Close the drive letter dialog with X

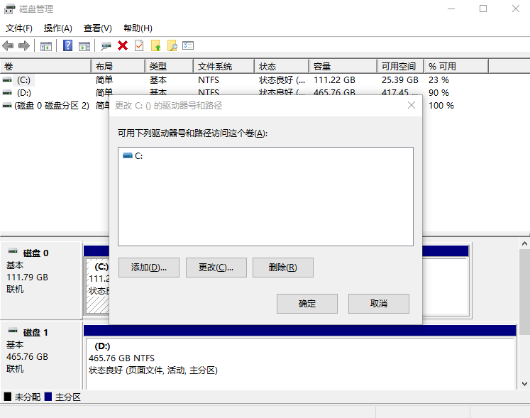coord(412,105)
